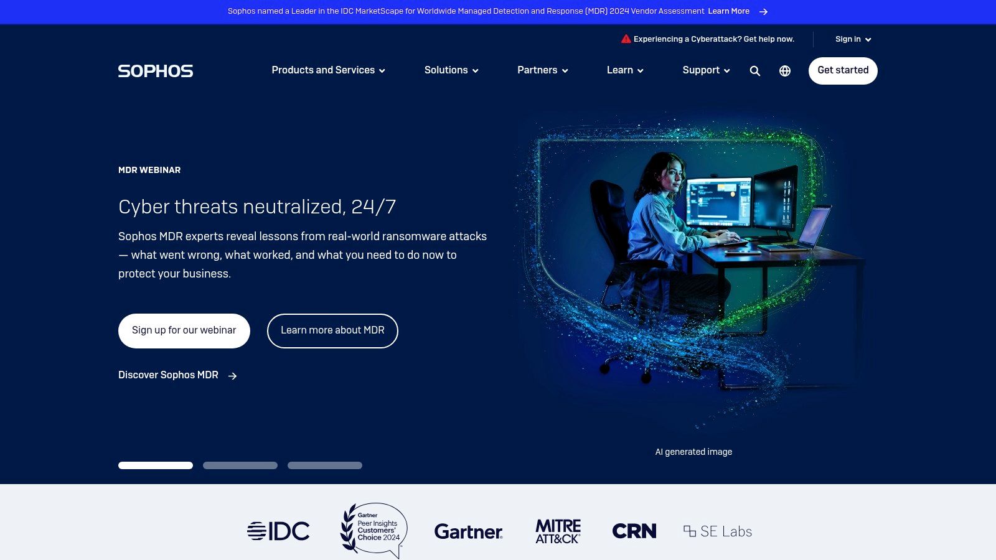This screenshot has height=560, width=996.
Task: Click the Get started button
Action: click(843, 70)
